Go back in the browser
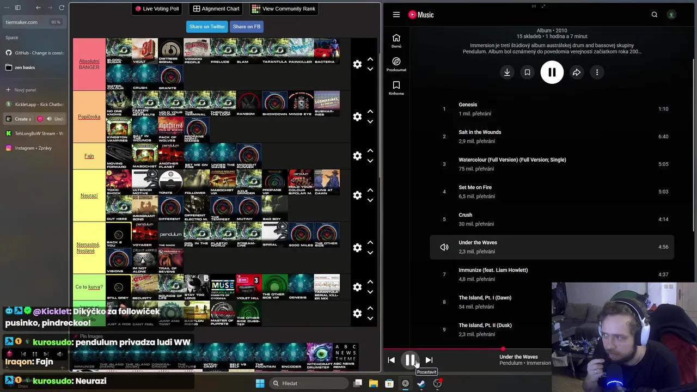The height and width of the screenshot is (392, 697). (38, 8)
